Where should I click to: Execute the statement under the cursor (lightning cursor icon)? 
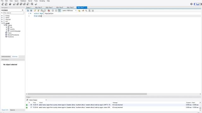39,11
